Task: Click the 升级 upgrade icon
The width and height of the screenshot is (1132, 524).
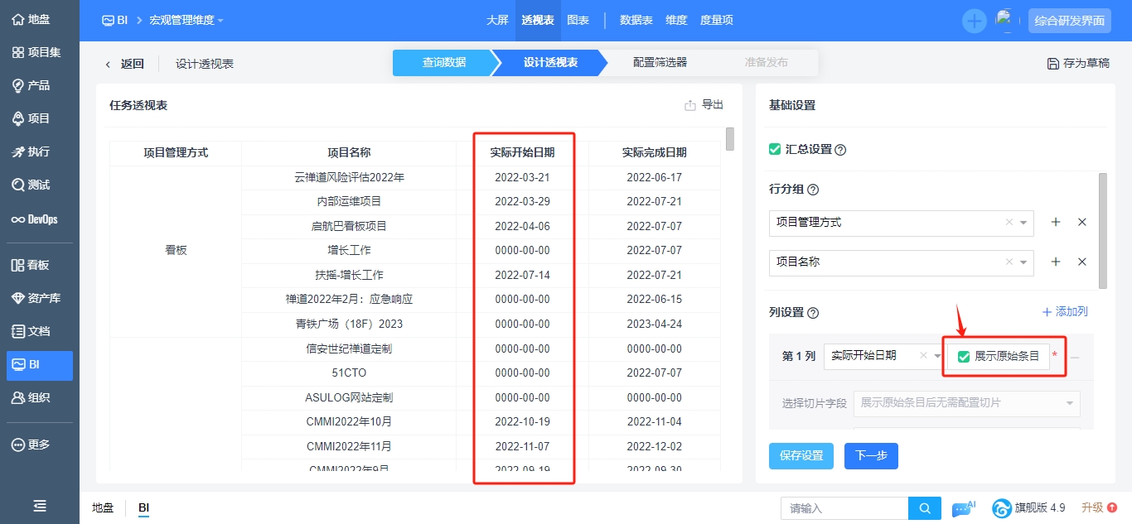Action: 1113,507
